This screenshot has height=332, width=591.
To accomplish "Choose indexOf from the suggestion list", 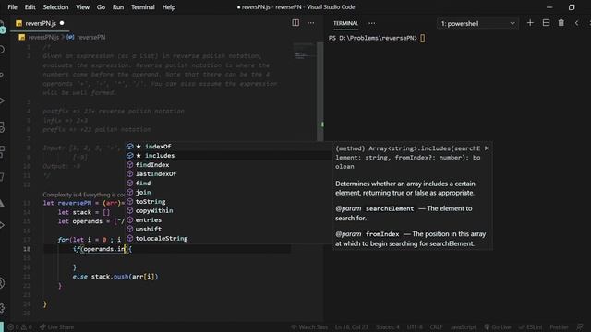I will click(x=228, y=147).
